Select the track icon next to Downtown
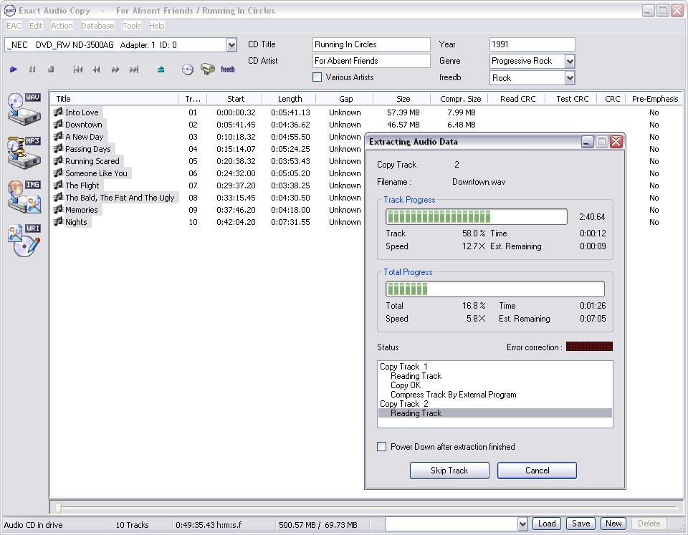Viewport: 688px width, 535px height. pyautogui.click(x=58, y=125)
